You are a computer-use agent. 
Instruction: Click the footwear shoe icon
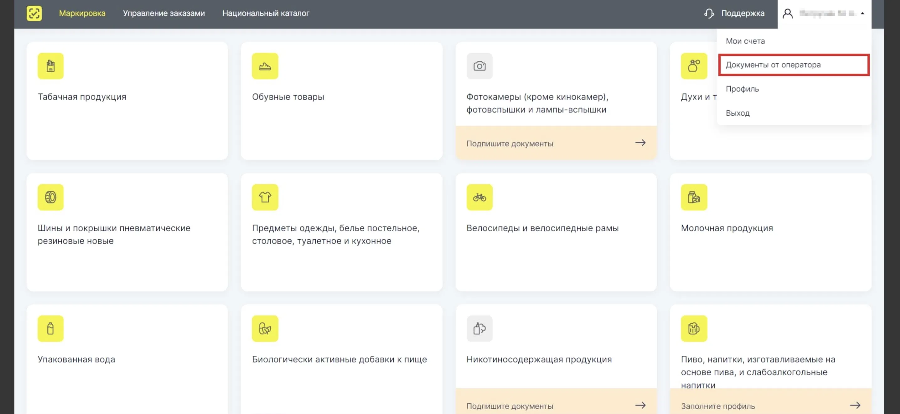pyautogui.click(x=265, y=66)
